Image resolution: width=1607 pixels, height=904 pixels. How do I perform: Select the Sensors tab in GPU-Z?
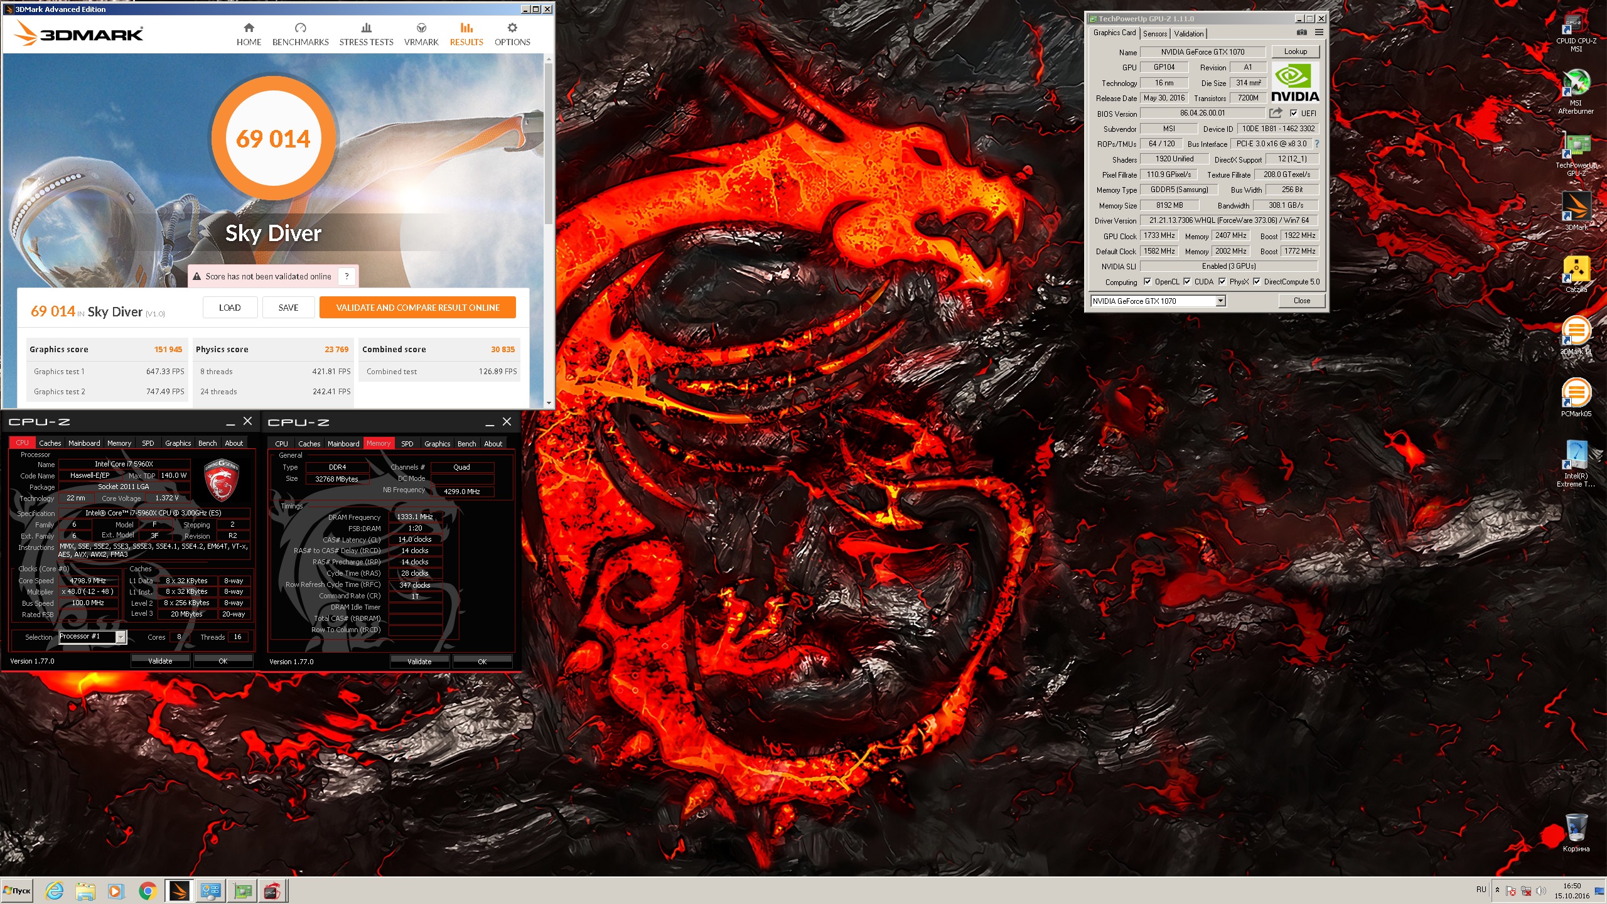click(1155, 34)
